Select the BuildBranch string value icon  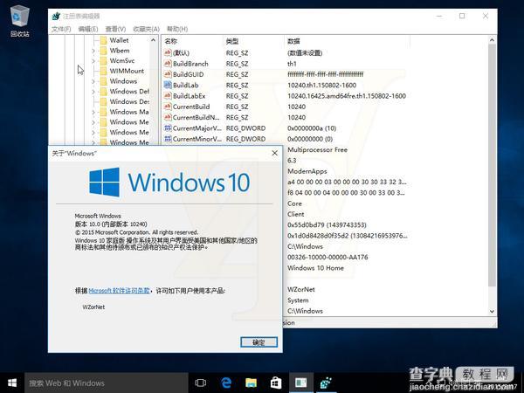(x=168, y=64)
